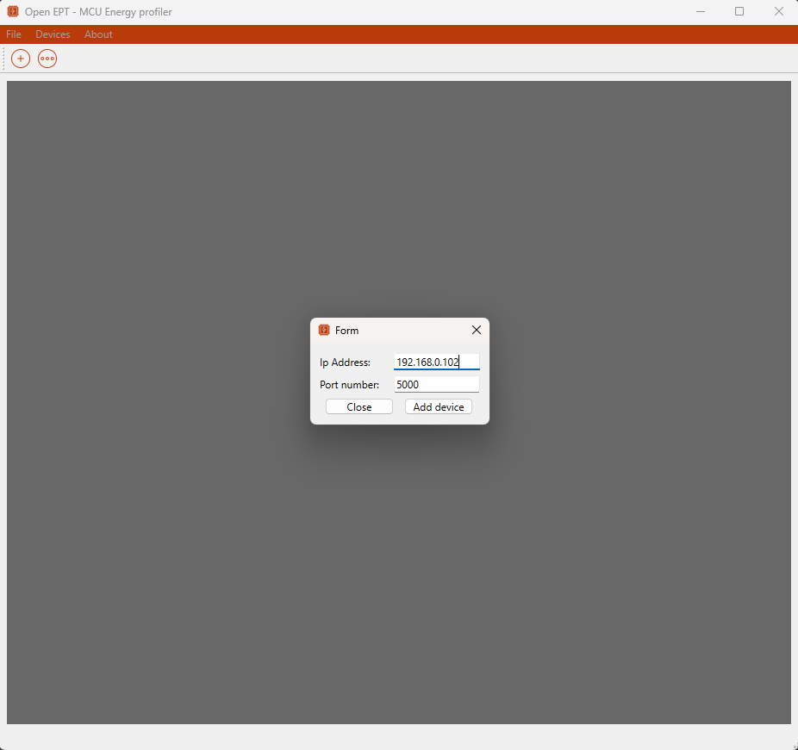Click the chip icon on the Form dialog
This screenshot has width=798, height=750.
324,330
